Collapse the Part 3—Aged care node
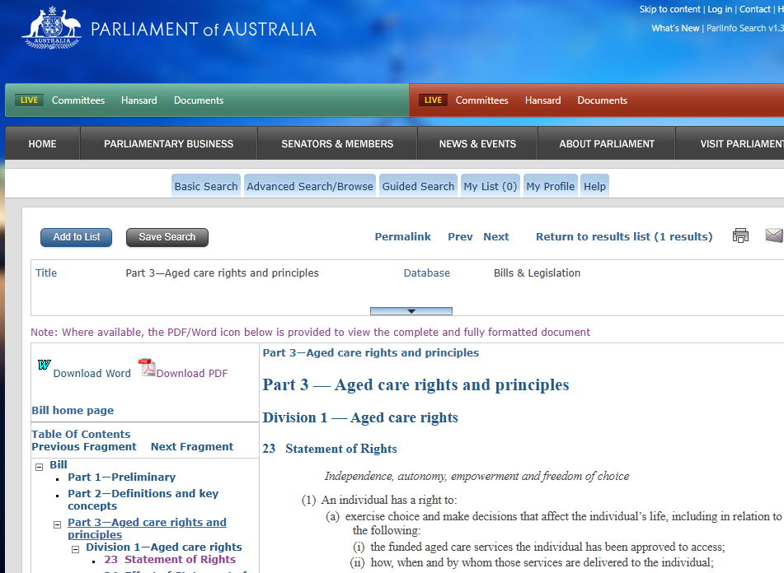Viewport: 784px width, 573px height. 56,524
